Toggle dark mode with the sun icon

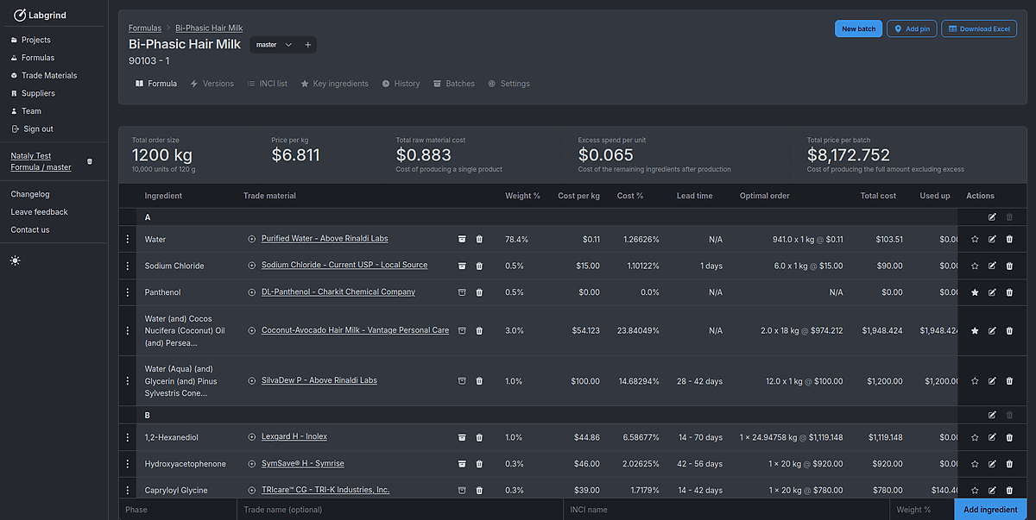click(15, 260)
